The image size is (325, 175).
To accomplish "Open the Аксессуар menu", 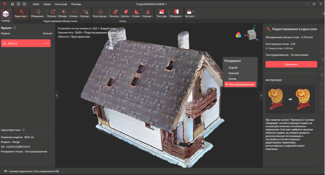I will 60,4.
